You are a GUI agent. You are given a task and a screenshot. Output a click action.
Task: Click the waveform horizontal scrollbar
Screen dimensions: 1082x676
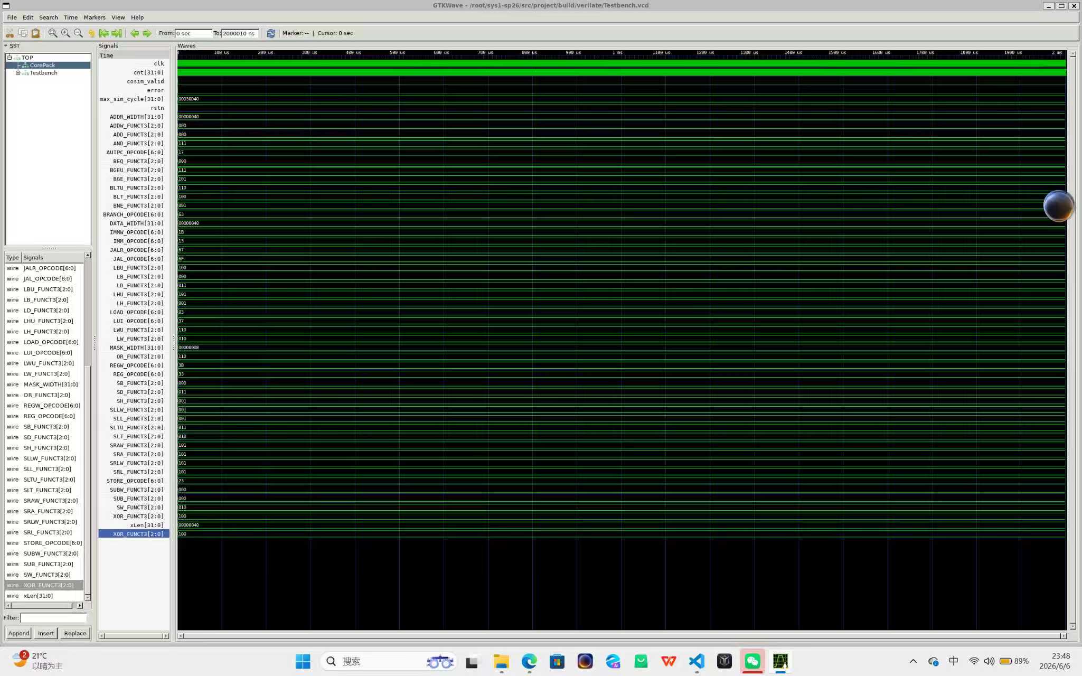tap(622, 635)
